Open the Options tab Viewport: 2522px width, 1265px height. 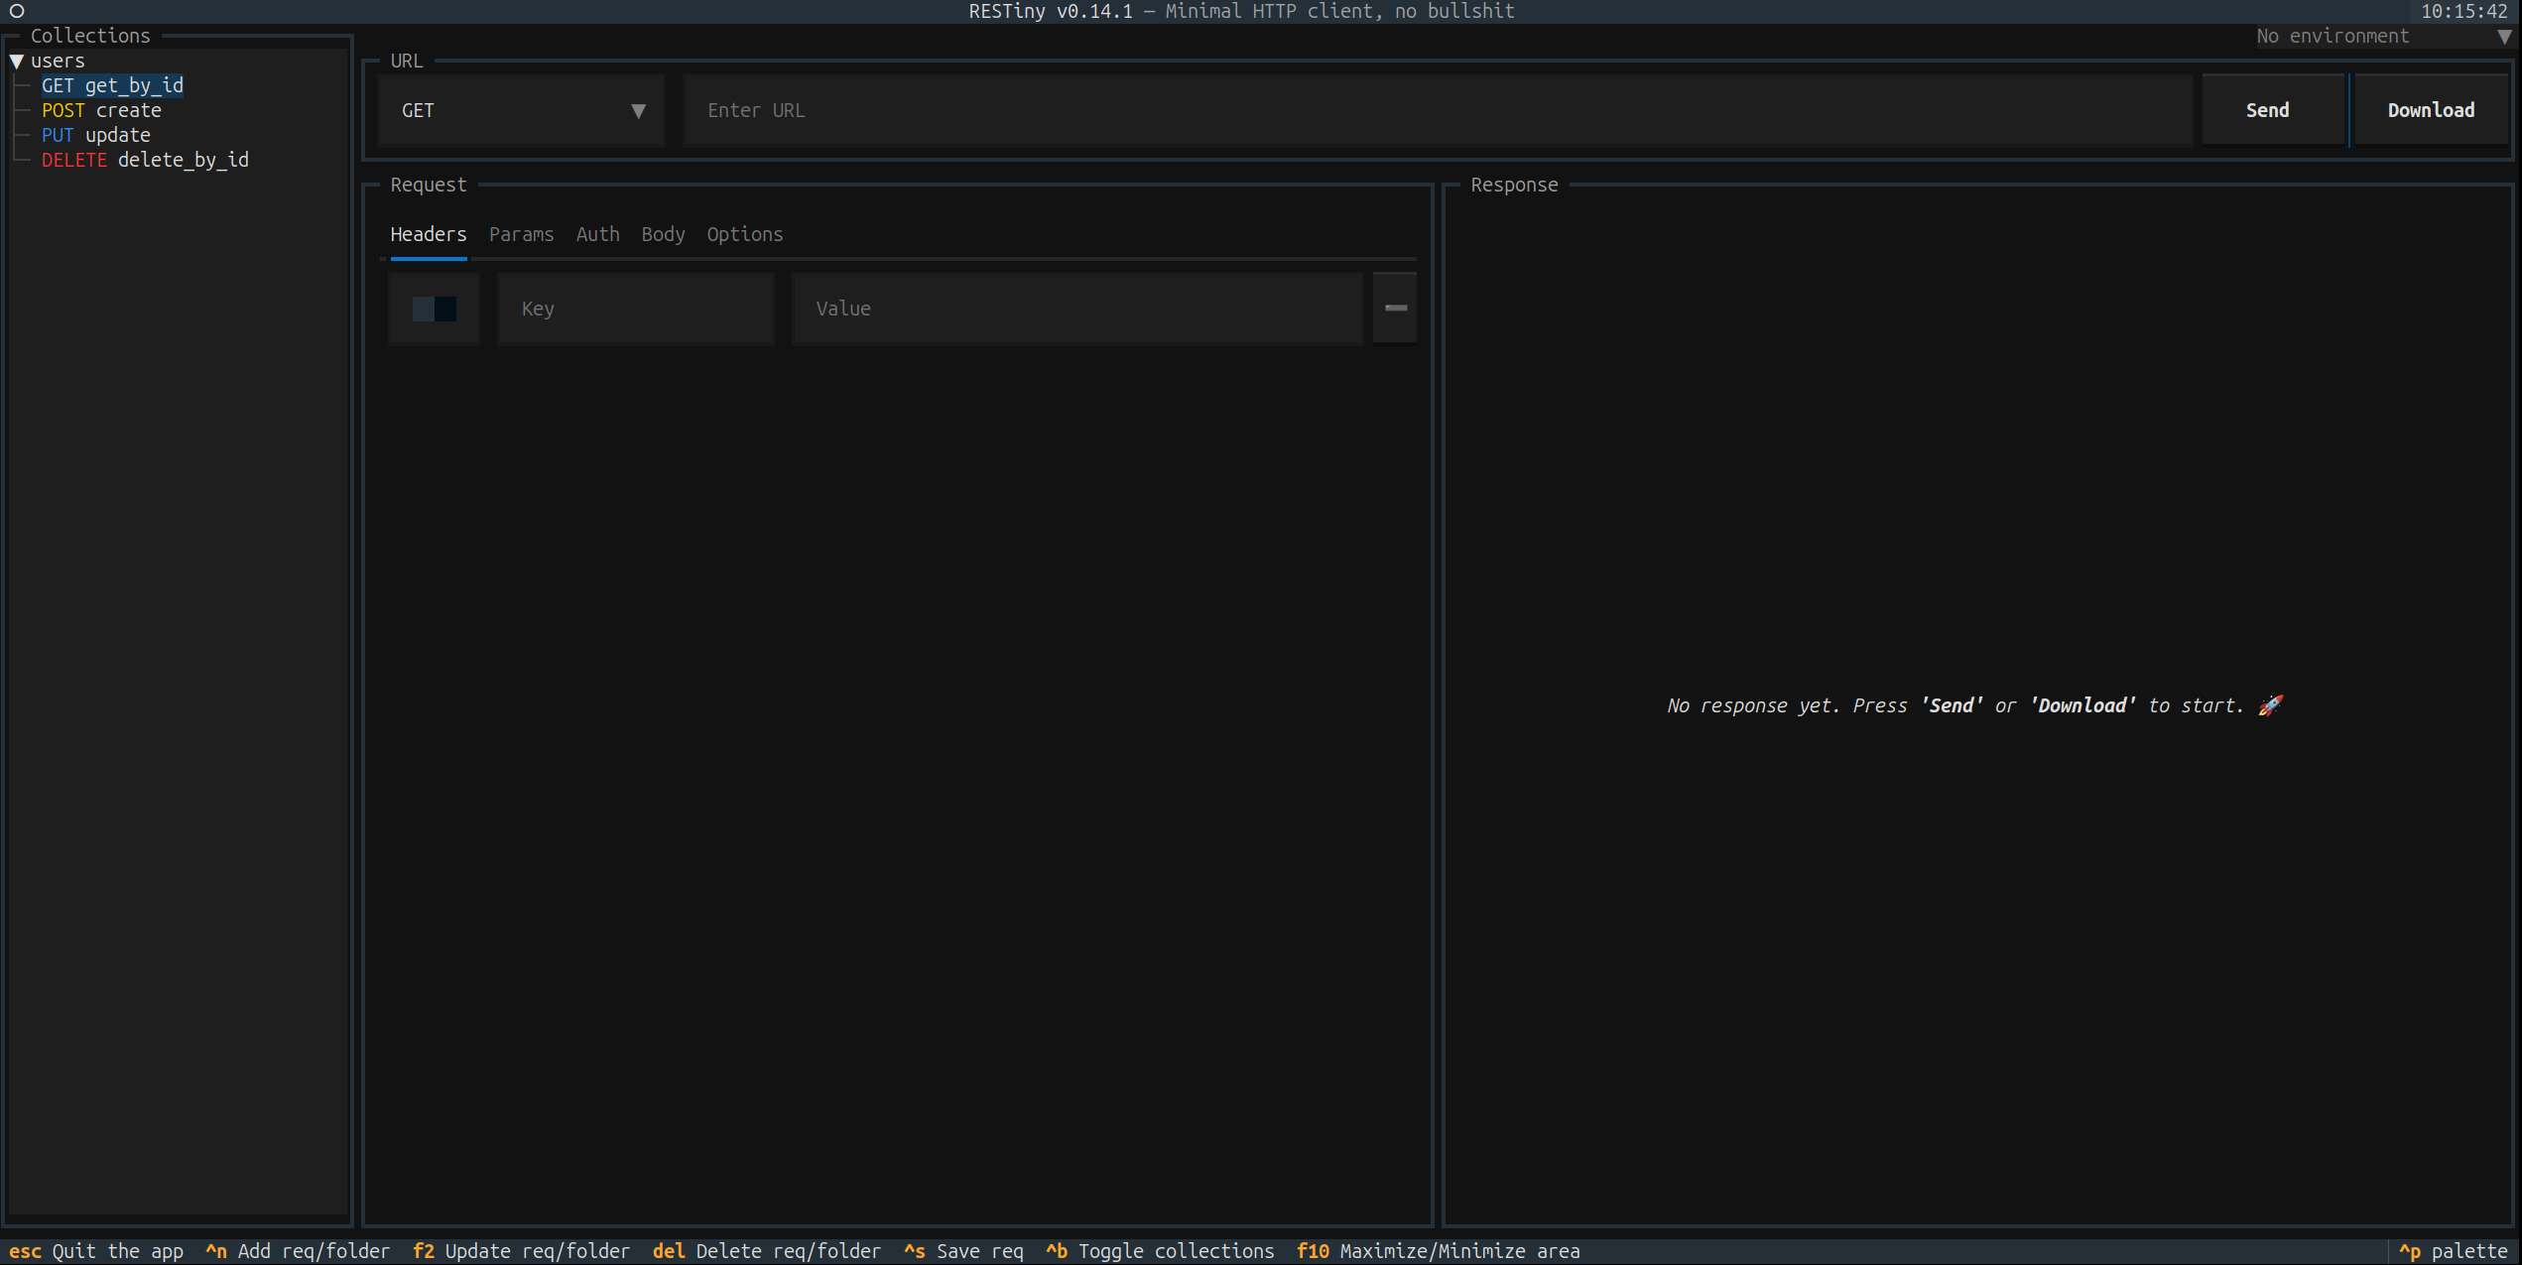click(744, 234)
